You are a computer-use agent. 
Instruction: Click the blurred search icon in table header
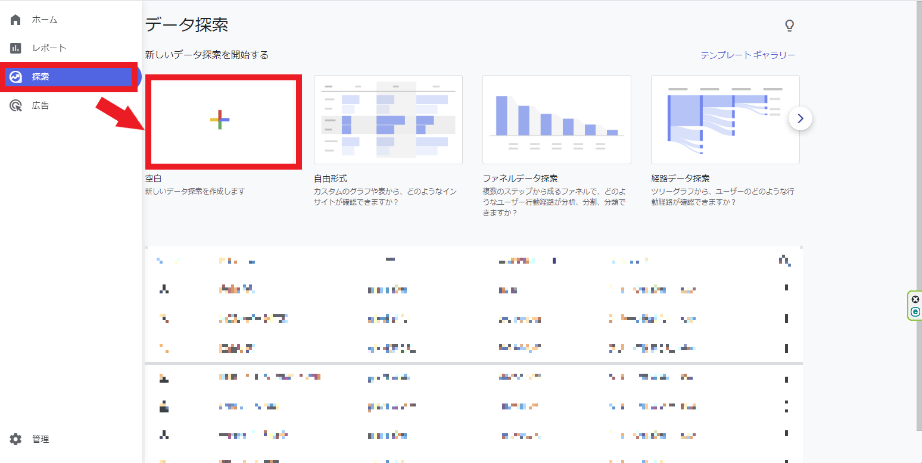tap(785, 260)
